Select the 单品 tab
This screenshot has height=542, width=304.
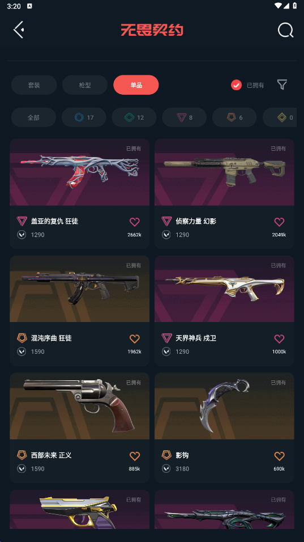(136, 84)
